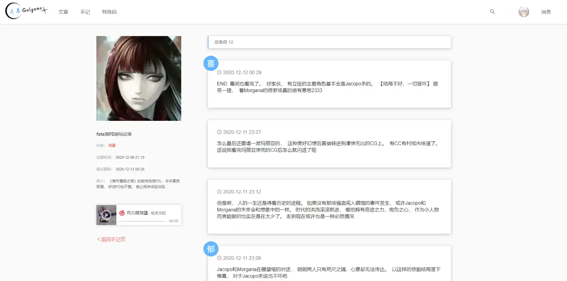Click creation time 2020-12-09 21:10

[x=130, y=157]
